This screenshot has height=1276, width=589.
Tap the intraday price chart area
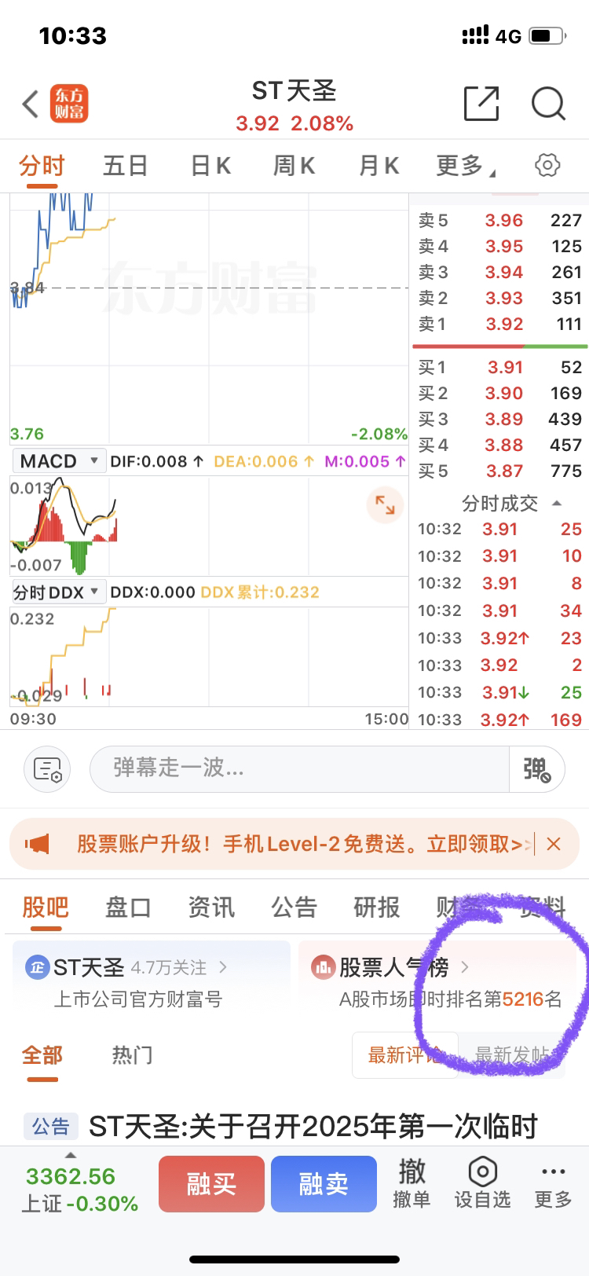pos(209,318)
